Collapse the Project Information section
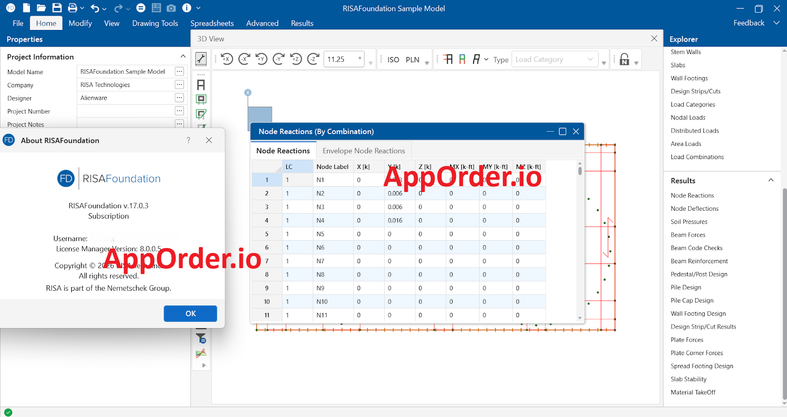The width and height of the screenshot is (787, 417). [x=183, y=56]
